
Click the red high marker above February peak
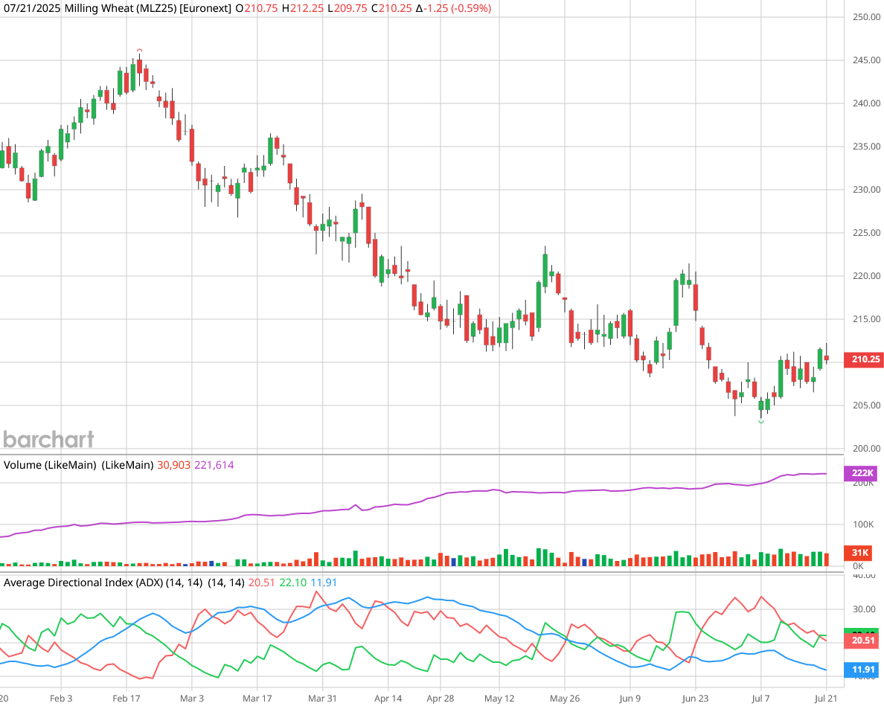pyautogui.click(x=139, y=51)
